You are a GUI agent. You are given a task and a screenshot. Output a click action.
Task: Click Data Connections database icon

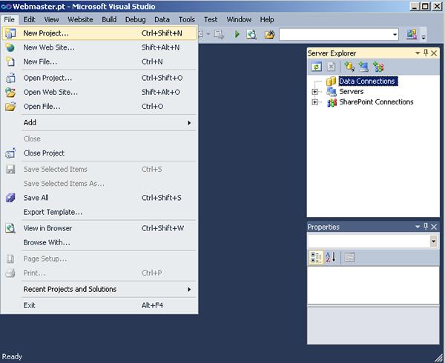click(331, 81)
